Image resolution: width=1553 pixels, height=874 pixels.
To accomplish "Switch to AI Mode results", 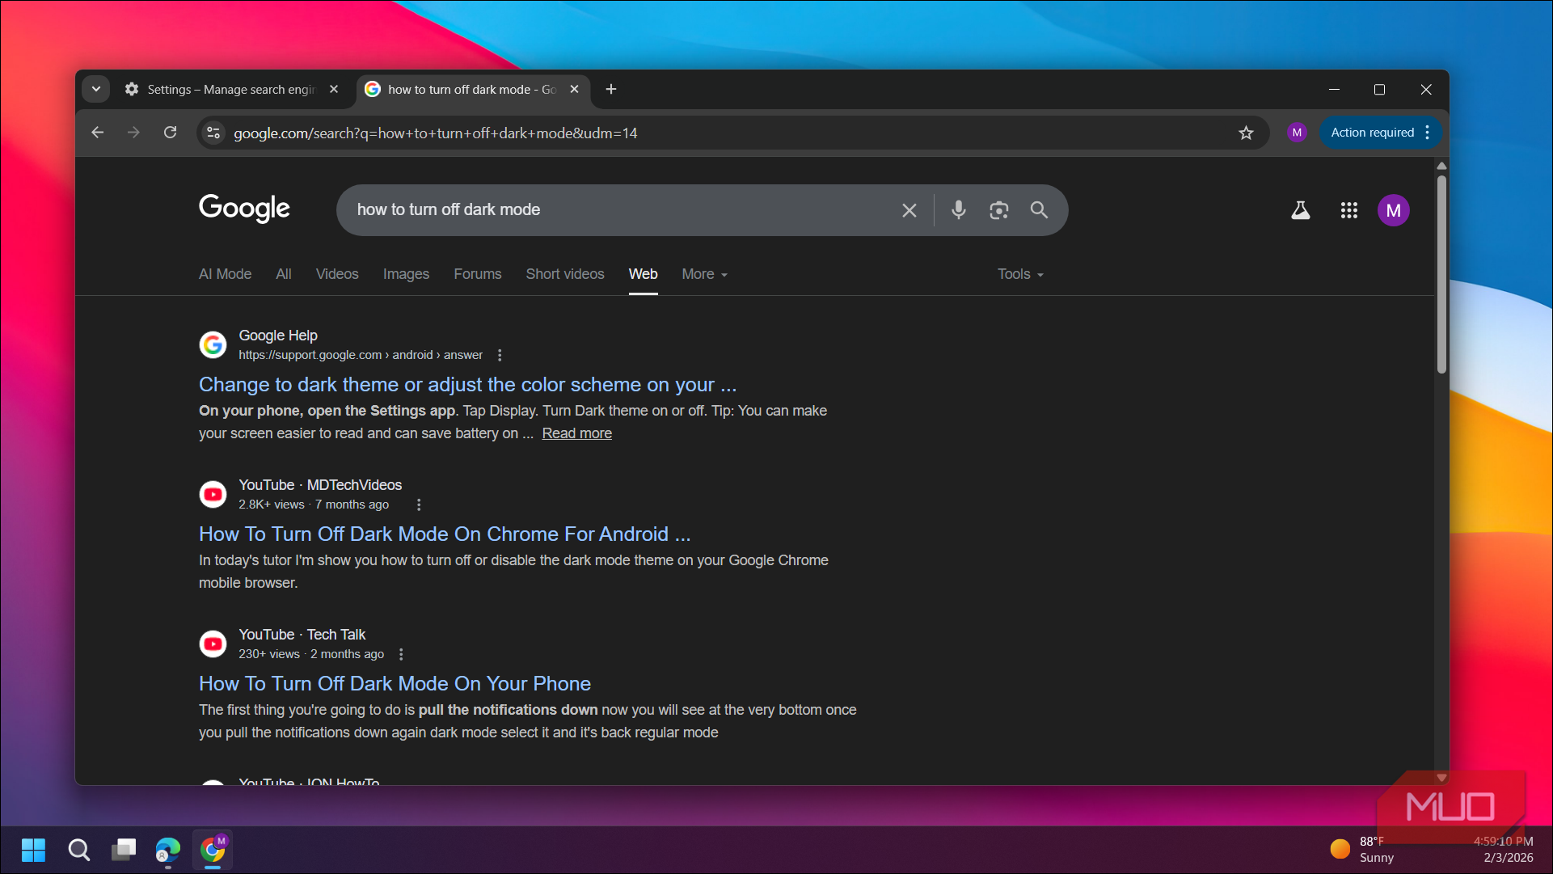I will tap(225, 274).
